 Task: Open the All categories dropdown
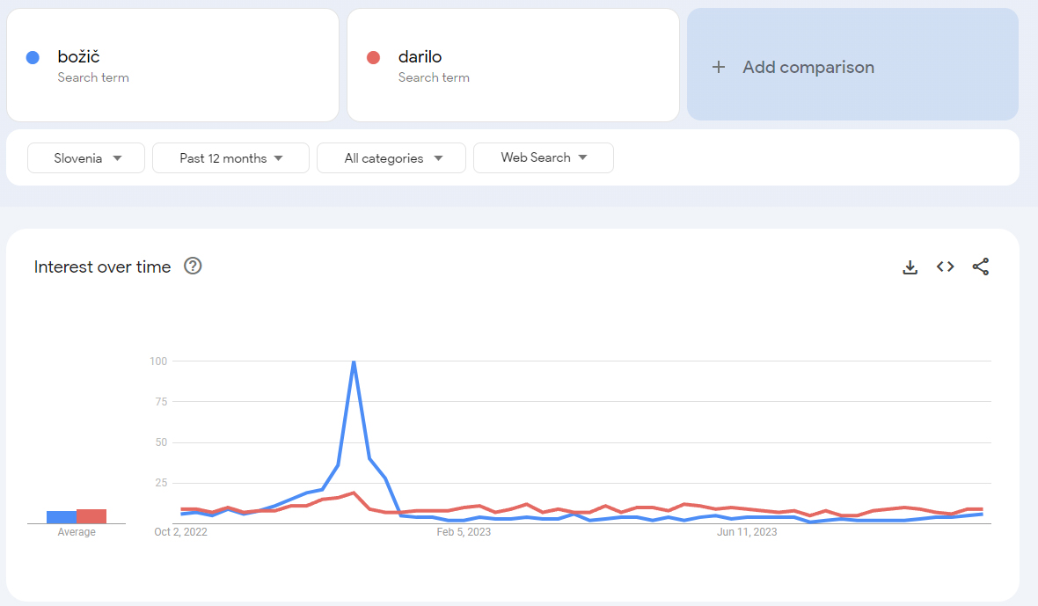(391, 158)
